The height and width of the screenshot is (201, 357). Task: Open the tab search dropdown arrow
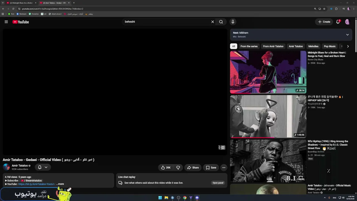tap(3, 3)
